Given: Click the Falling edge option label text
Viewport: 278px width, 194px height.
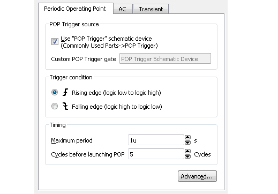Looking at the screenshot, I should [117, 107].
